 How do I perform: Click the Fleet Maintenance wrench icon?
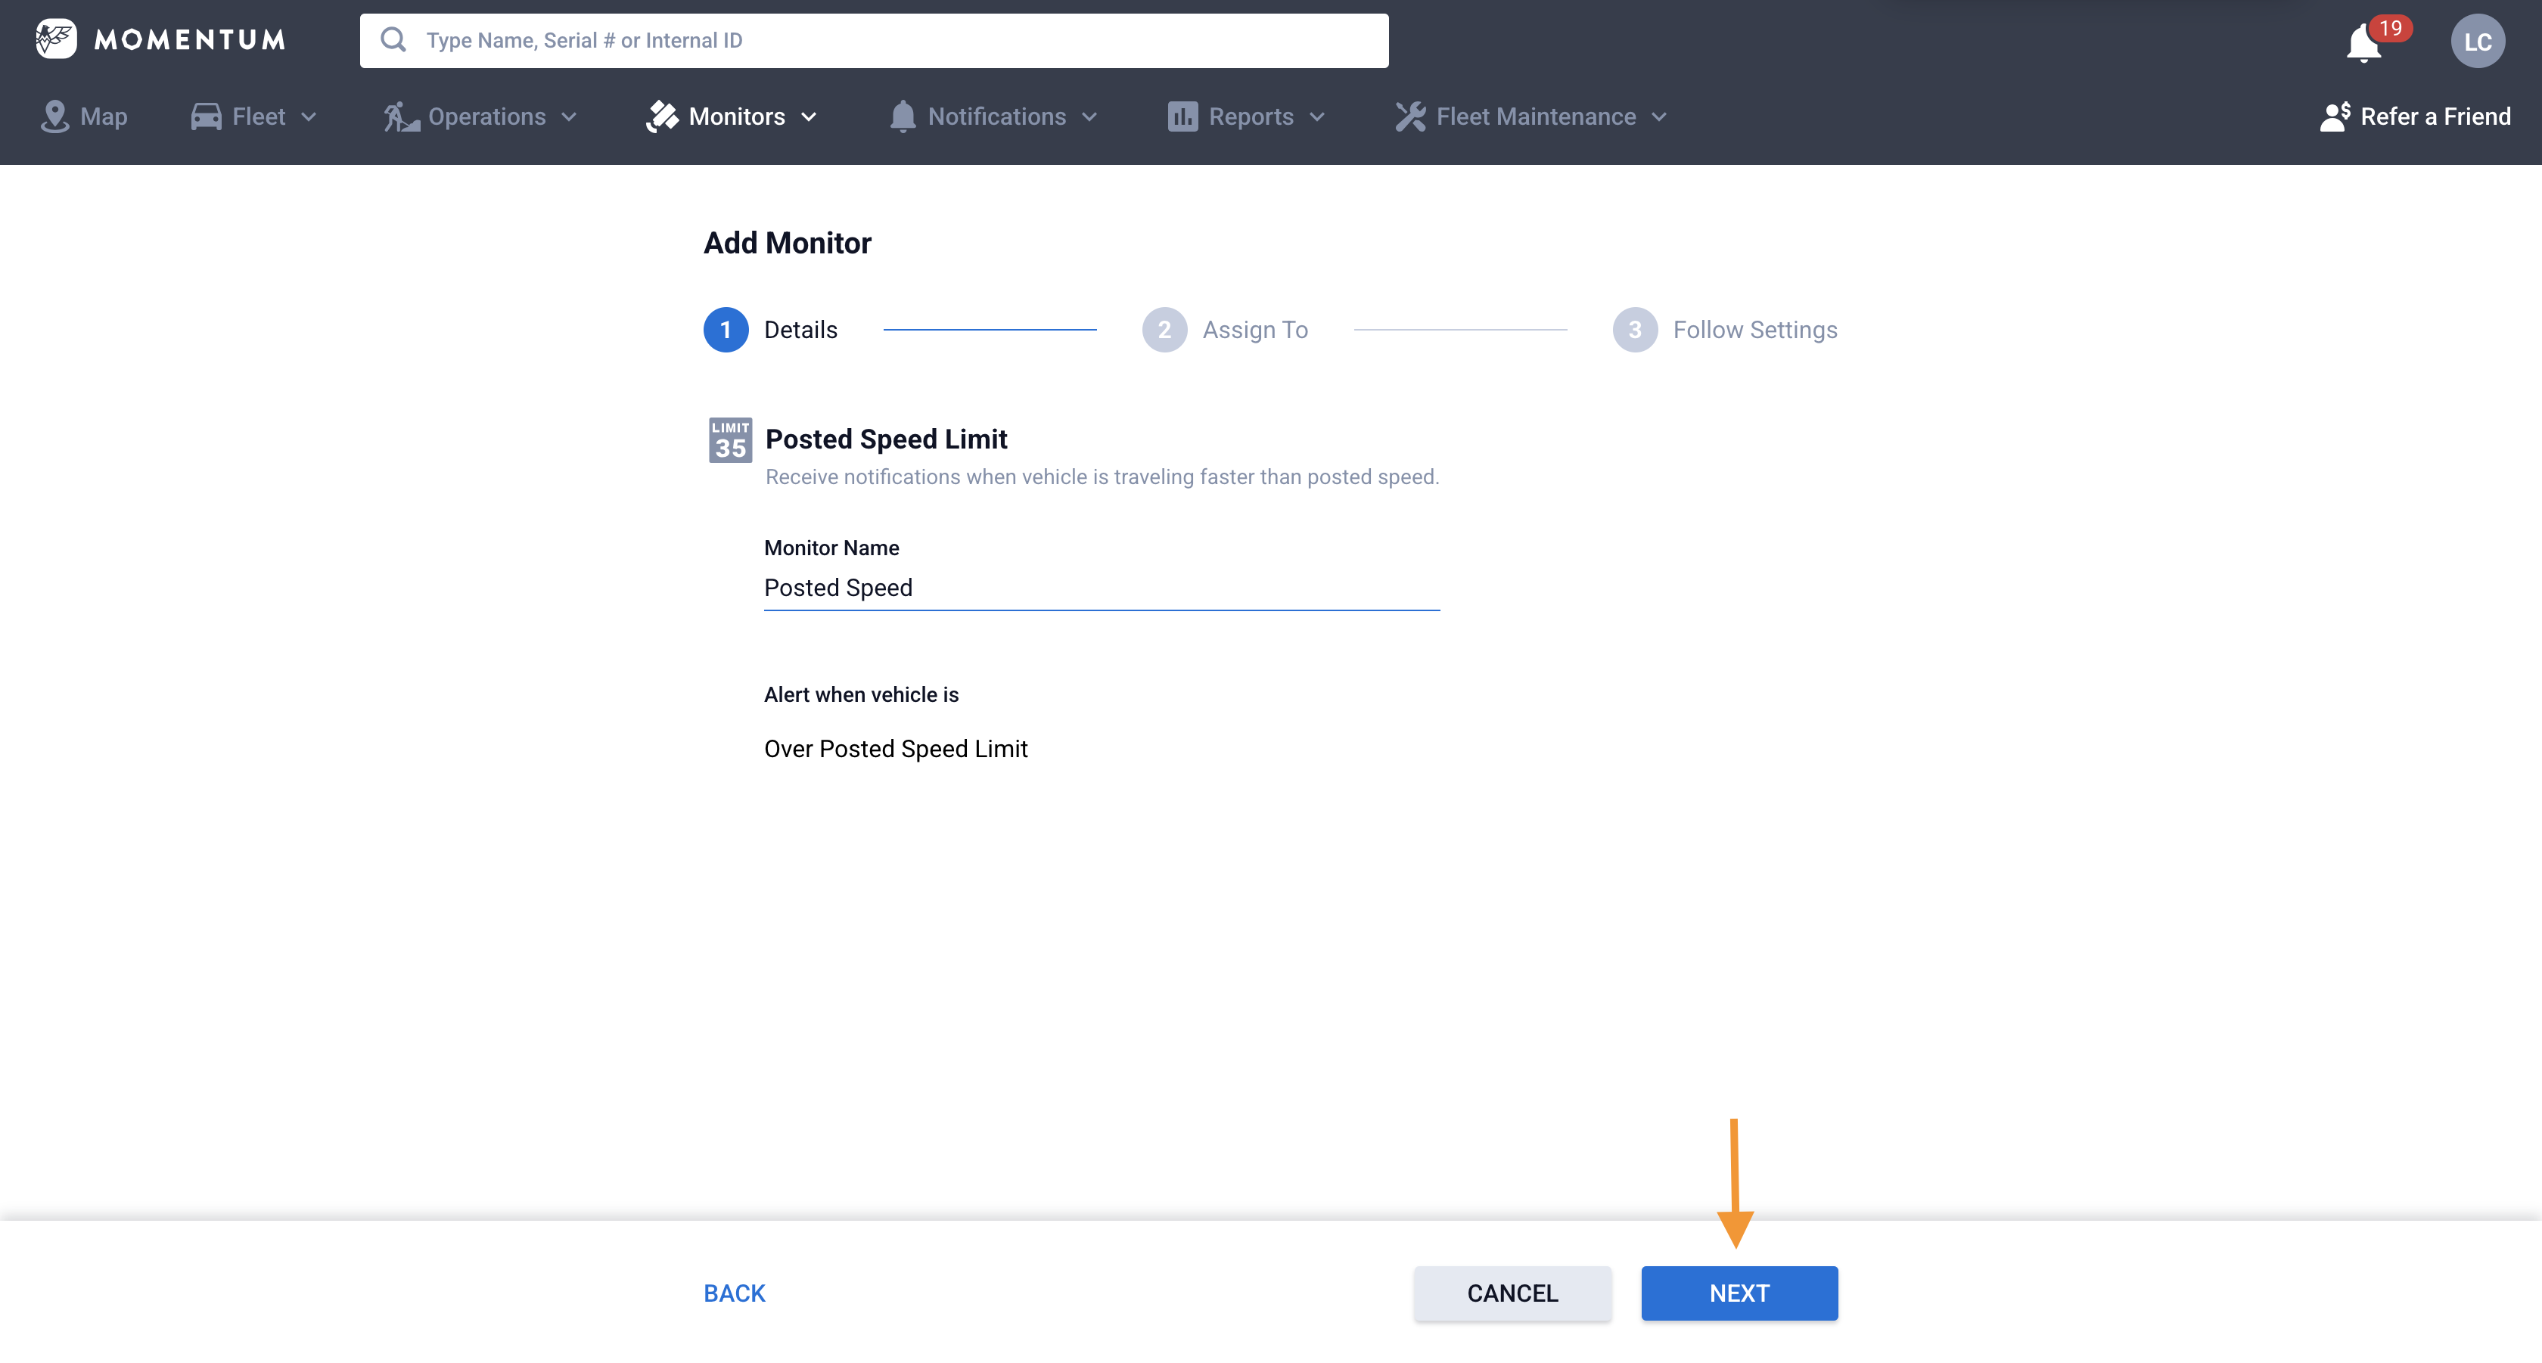coord(1409,116)
